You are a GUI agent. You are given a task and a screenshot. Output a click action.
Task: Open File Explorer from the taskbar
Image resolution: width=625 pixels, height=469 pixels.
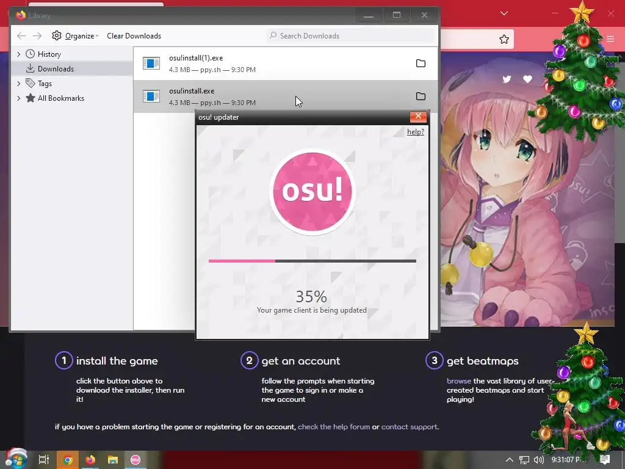[113, 460]
